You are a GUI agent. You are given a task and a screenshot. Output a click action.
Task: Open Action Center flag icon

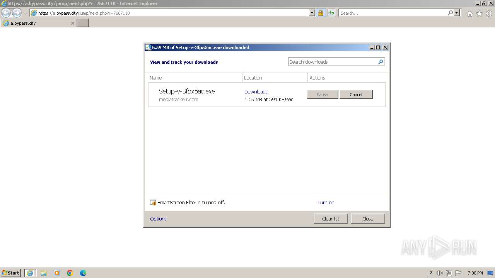(x=458, y=273)
